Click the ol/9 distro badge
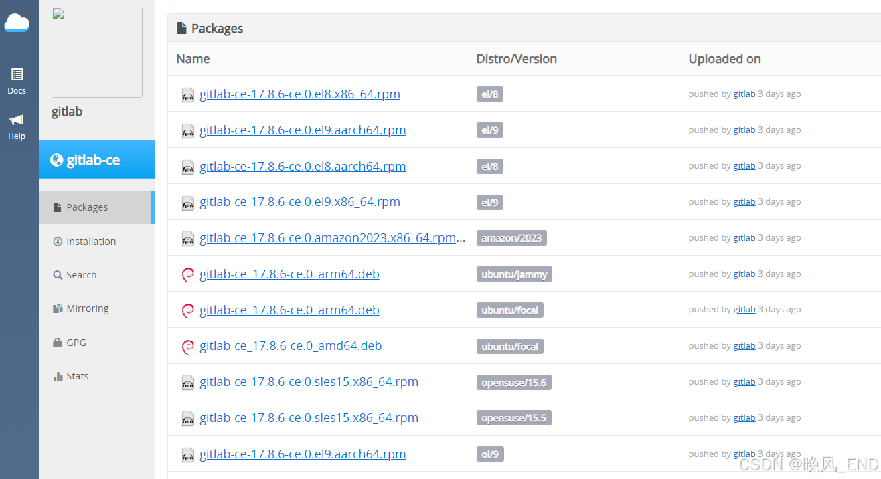This screenshot has height=479, width=881. [x=490, y=454]
